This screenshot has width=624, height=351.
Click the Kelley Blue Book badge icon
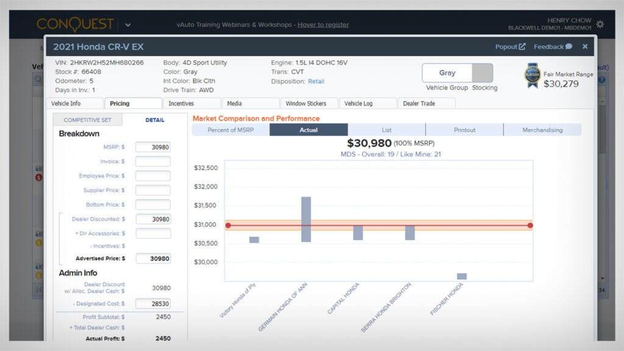point(532,75)
